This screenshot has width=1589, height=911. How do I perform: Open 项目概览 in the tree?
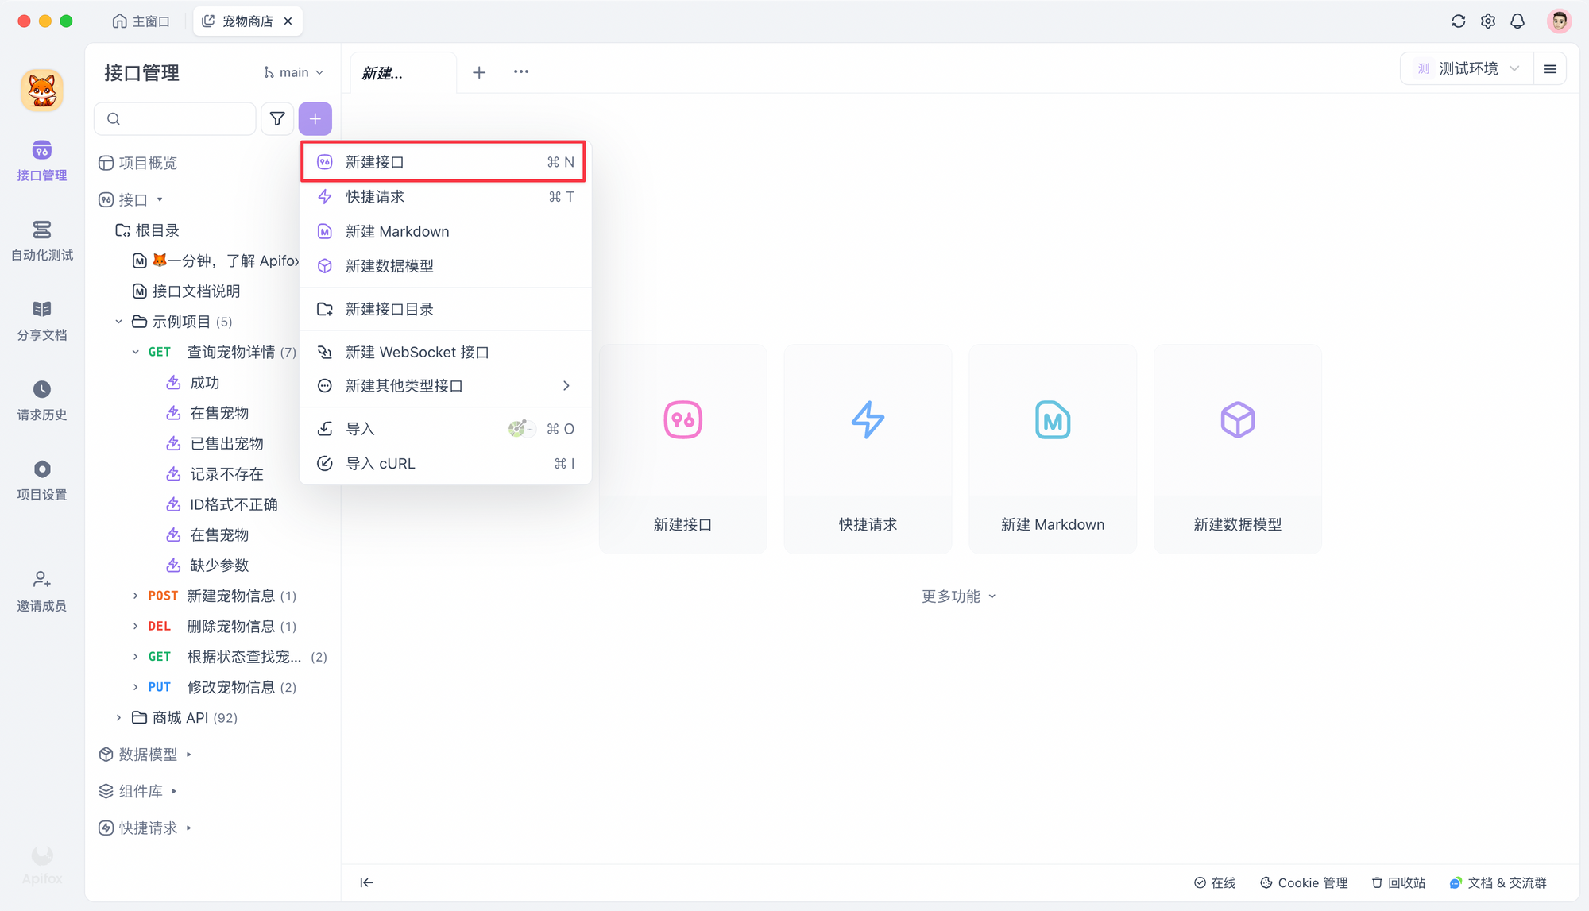coord(138,163)
